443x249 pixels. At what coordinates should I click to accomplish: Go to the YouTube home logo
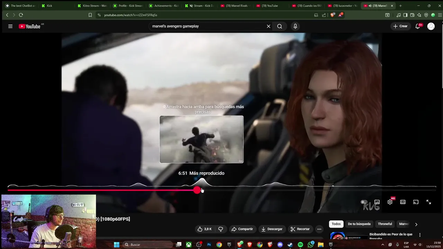30,26
